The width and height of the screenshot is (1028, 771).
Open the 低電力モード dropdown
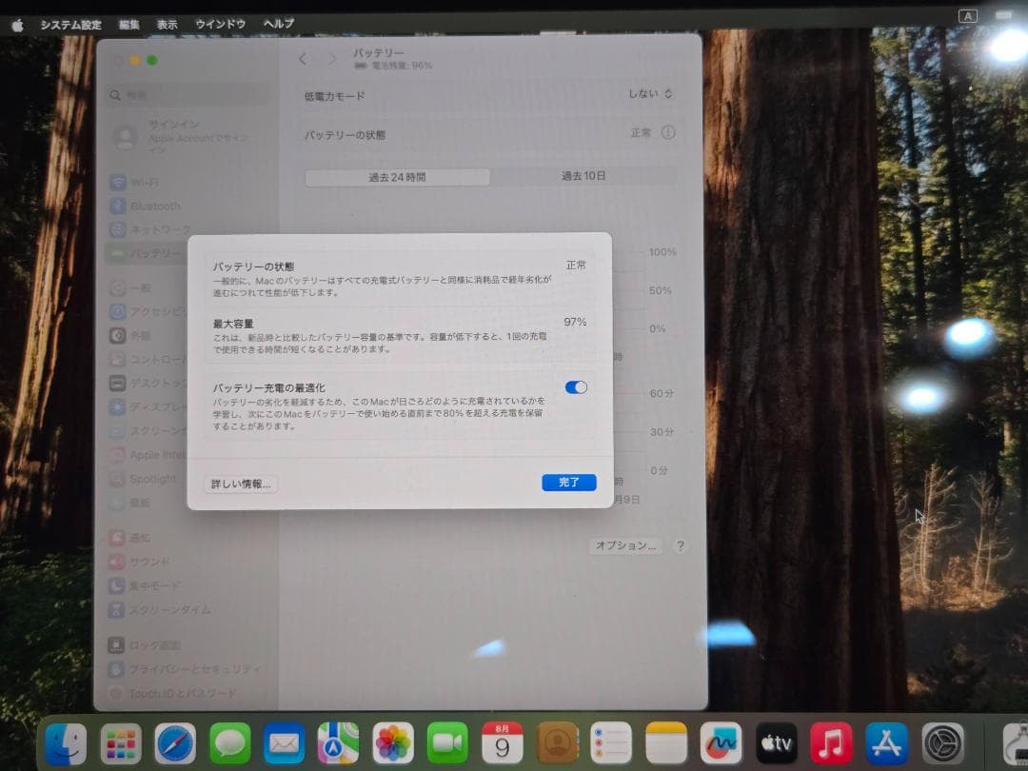tap(647, 94)
